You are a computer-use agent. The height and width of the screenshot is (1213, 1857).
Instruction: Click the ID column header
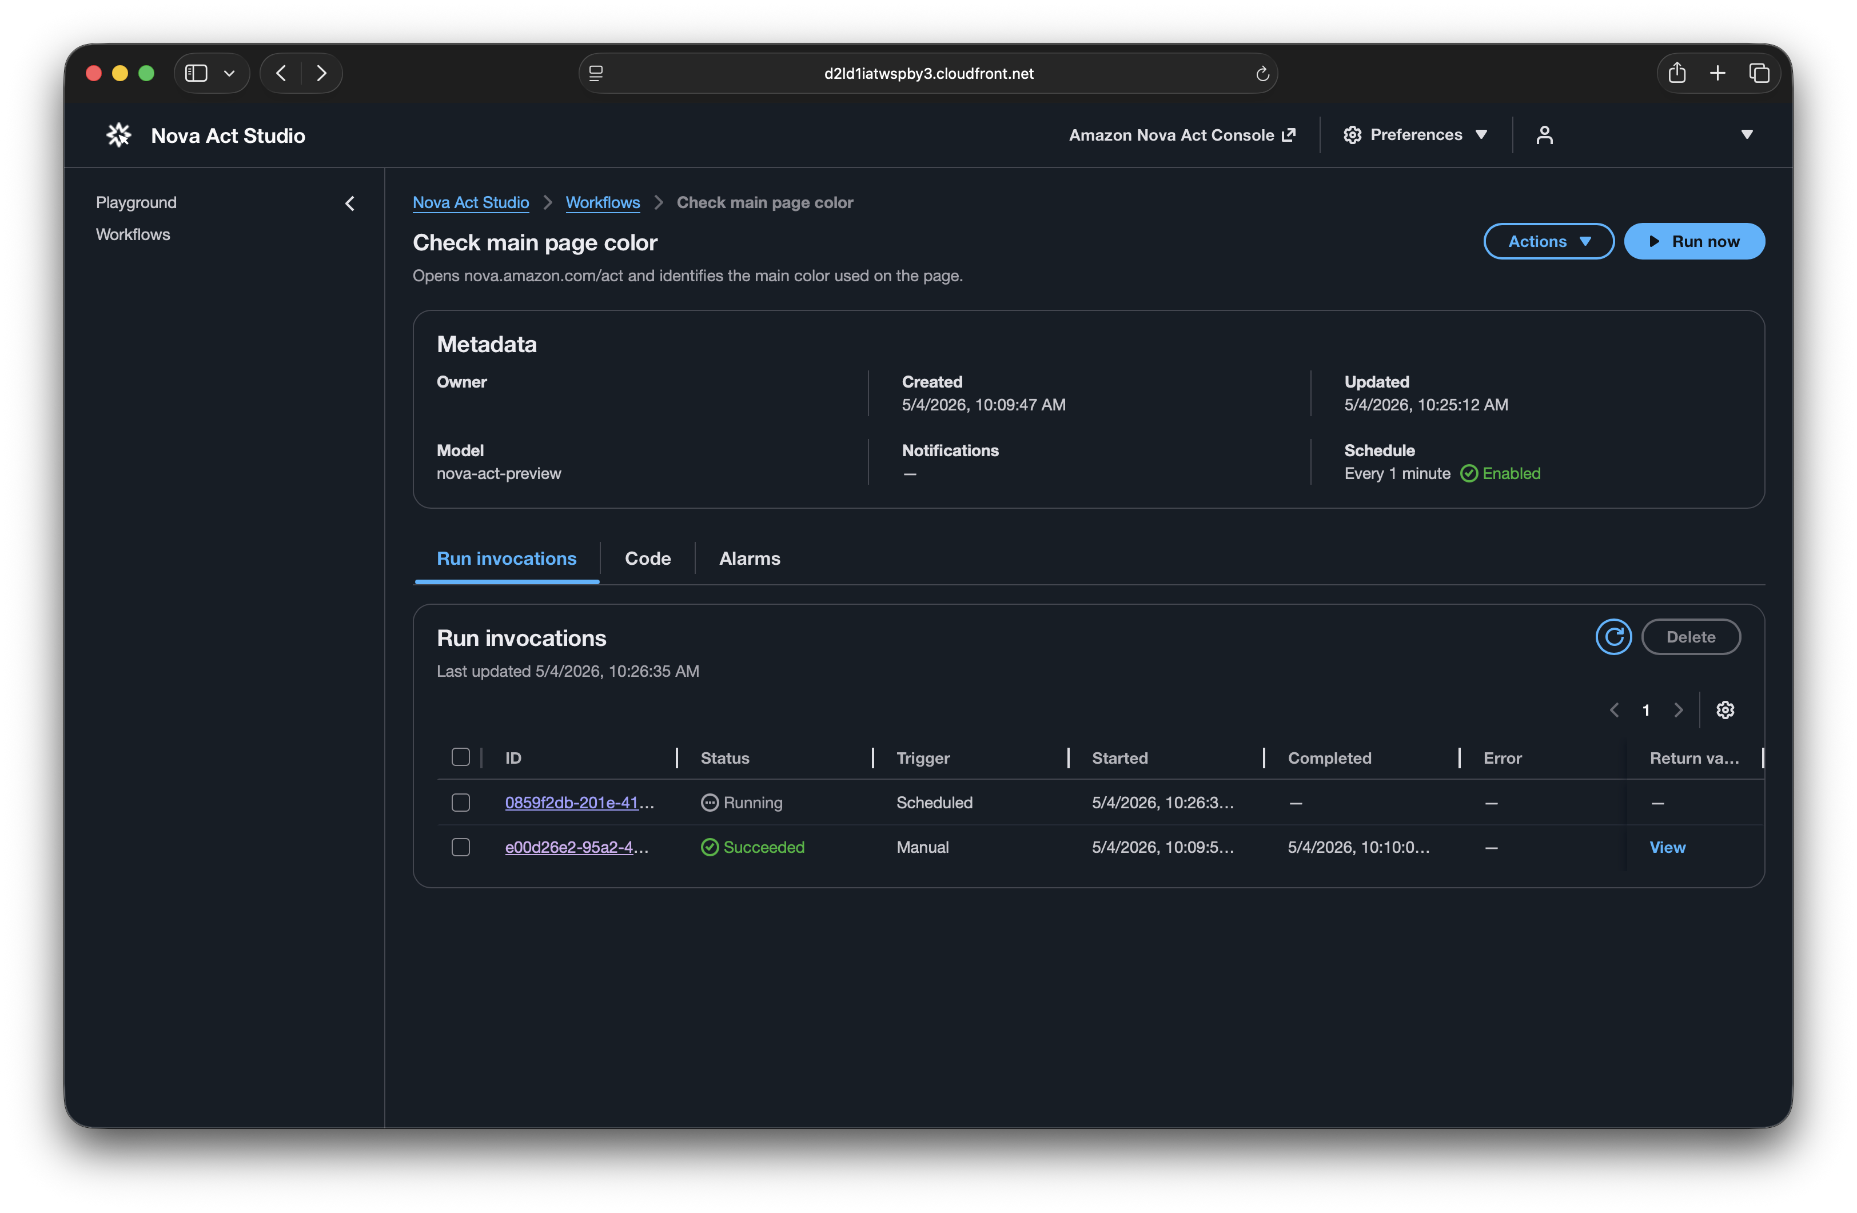point(513,757)
